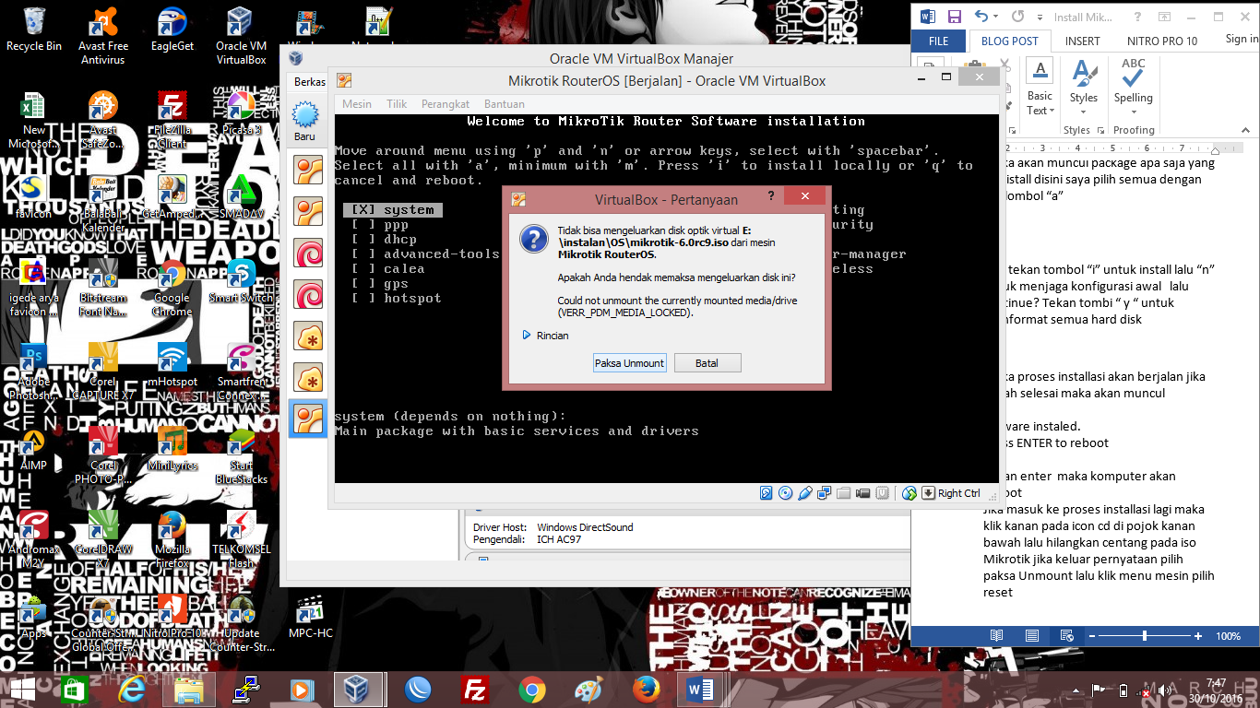Click the Driver Host Windows DirectSound text
Viewport: 1260px width, 708px height.
(553, 527)
